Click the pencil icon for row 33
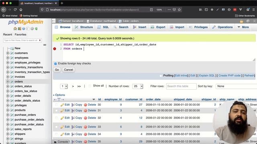This screenshot has width=257, height=144. coord(62,127)
